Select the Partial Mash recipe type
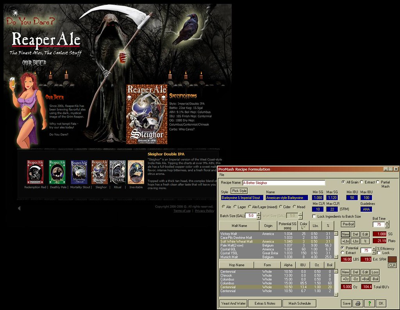The height and width of the screenshot is (310, 400). point(378,182)
